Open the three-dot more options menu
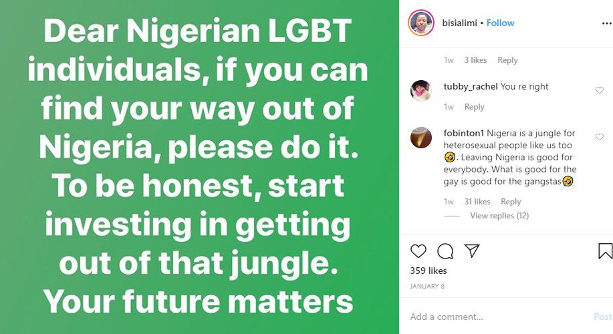The width and height of the screenshot is (613, 334). [606, 23]
